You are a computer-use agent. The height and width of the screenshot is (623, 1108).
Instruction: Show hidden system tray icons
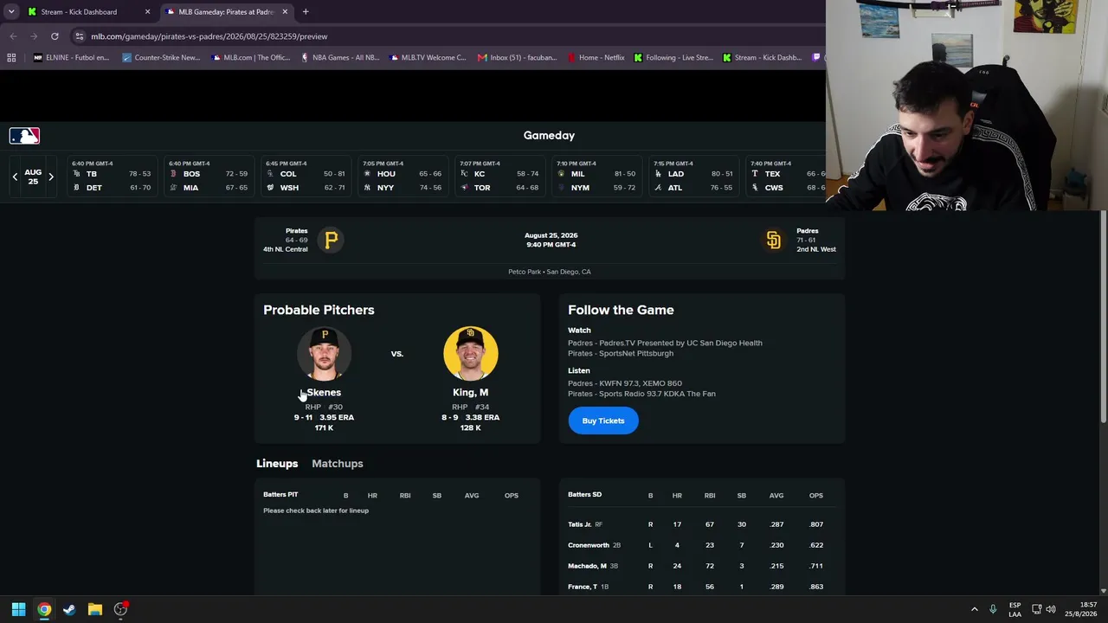(974, 609)
